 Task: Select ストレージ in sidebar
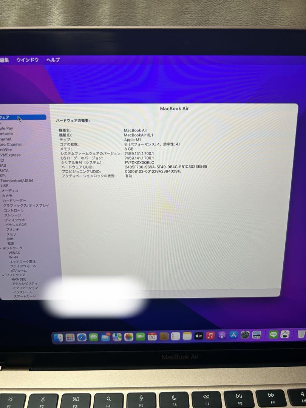13,215
